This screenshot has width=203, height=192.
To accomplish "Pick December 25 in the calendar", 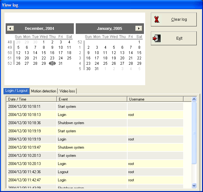I will coord(69,58).
